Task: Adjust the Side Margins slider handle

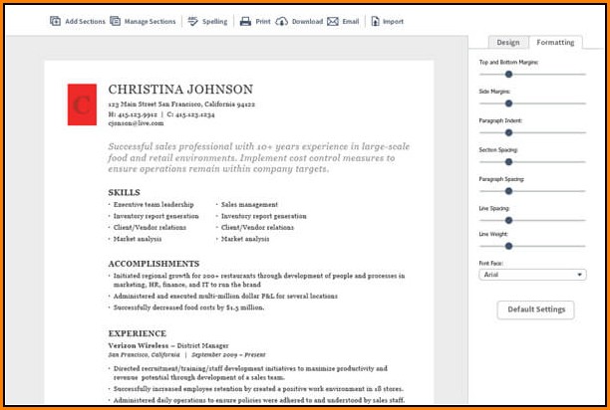Action: tap(508, 102)
